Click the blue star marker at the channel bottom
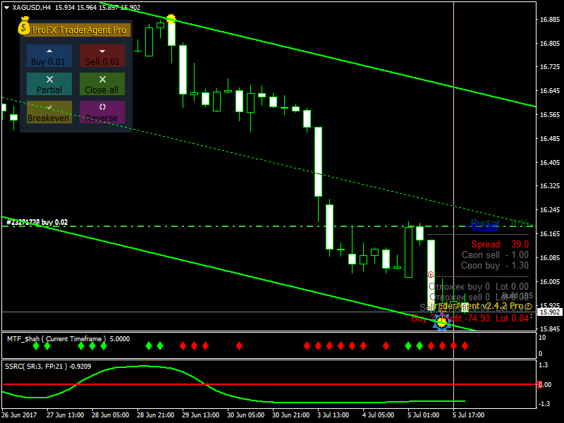 tap(442, 321)
